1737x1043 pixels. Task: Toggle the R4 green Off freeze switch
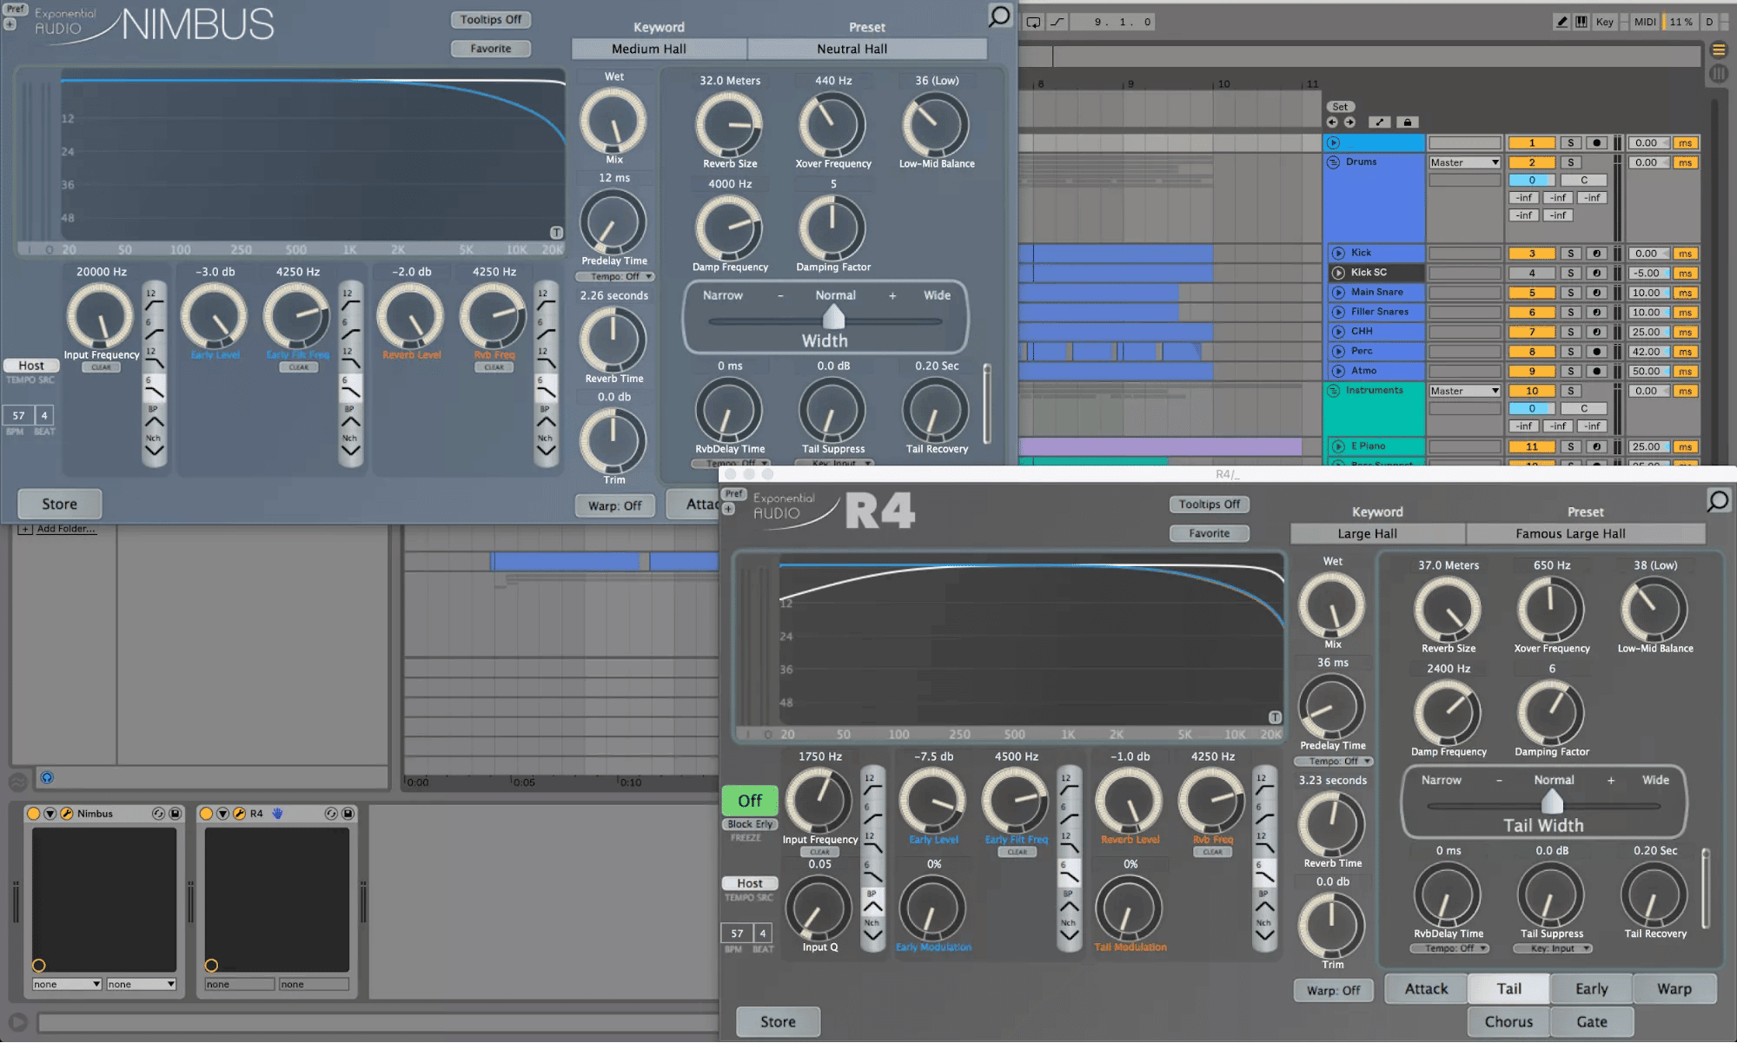(x=749, y=801)
